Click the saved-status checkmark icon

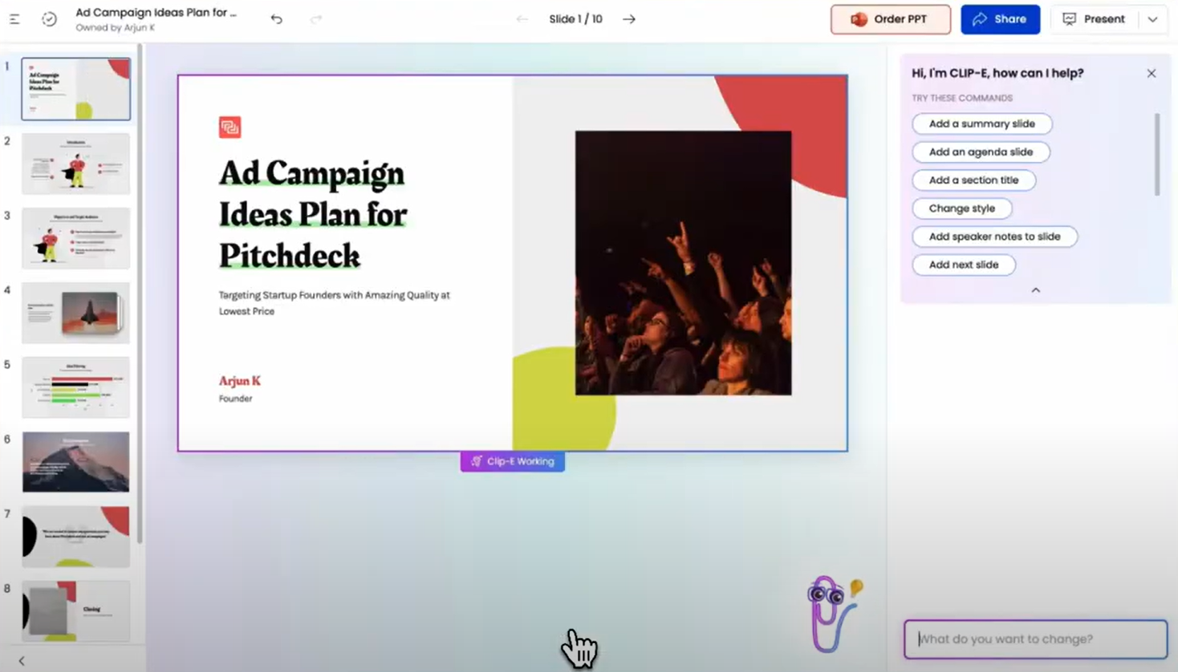pos(49,19)
